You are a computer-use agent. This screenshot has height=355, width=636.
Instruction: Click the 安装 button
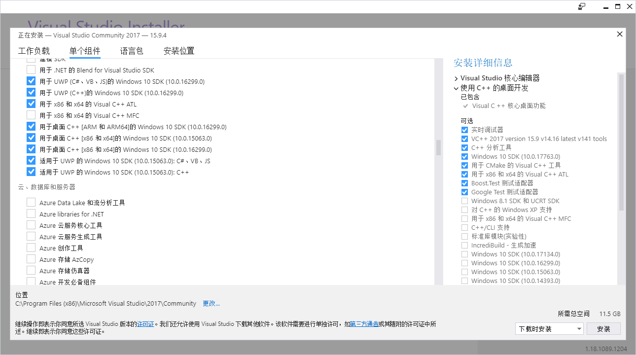(603, 329)
